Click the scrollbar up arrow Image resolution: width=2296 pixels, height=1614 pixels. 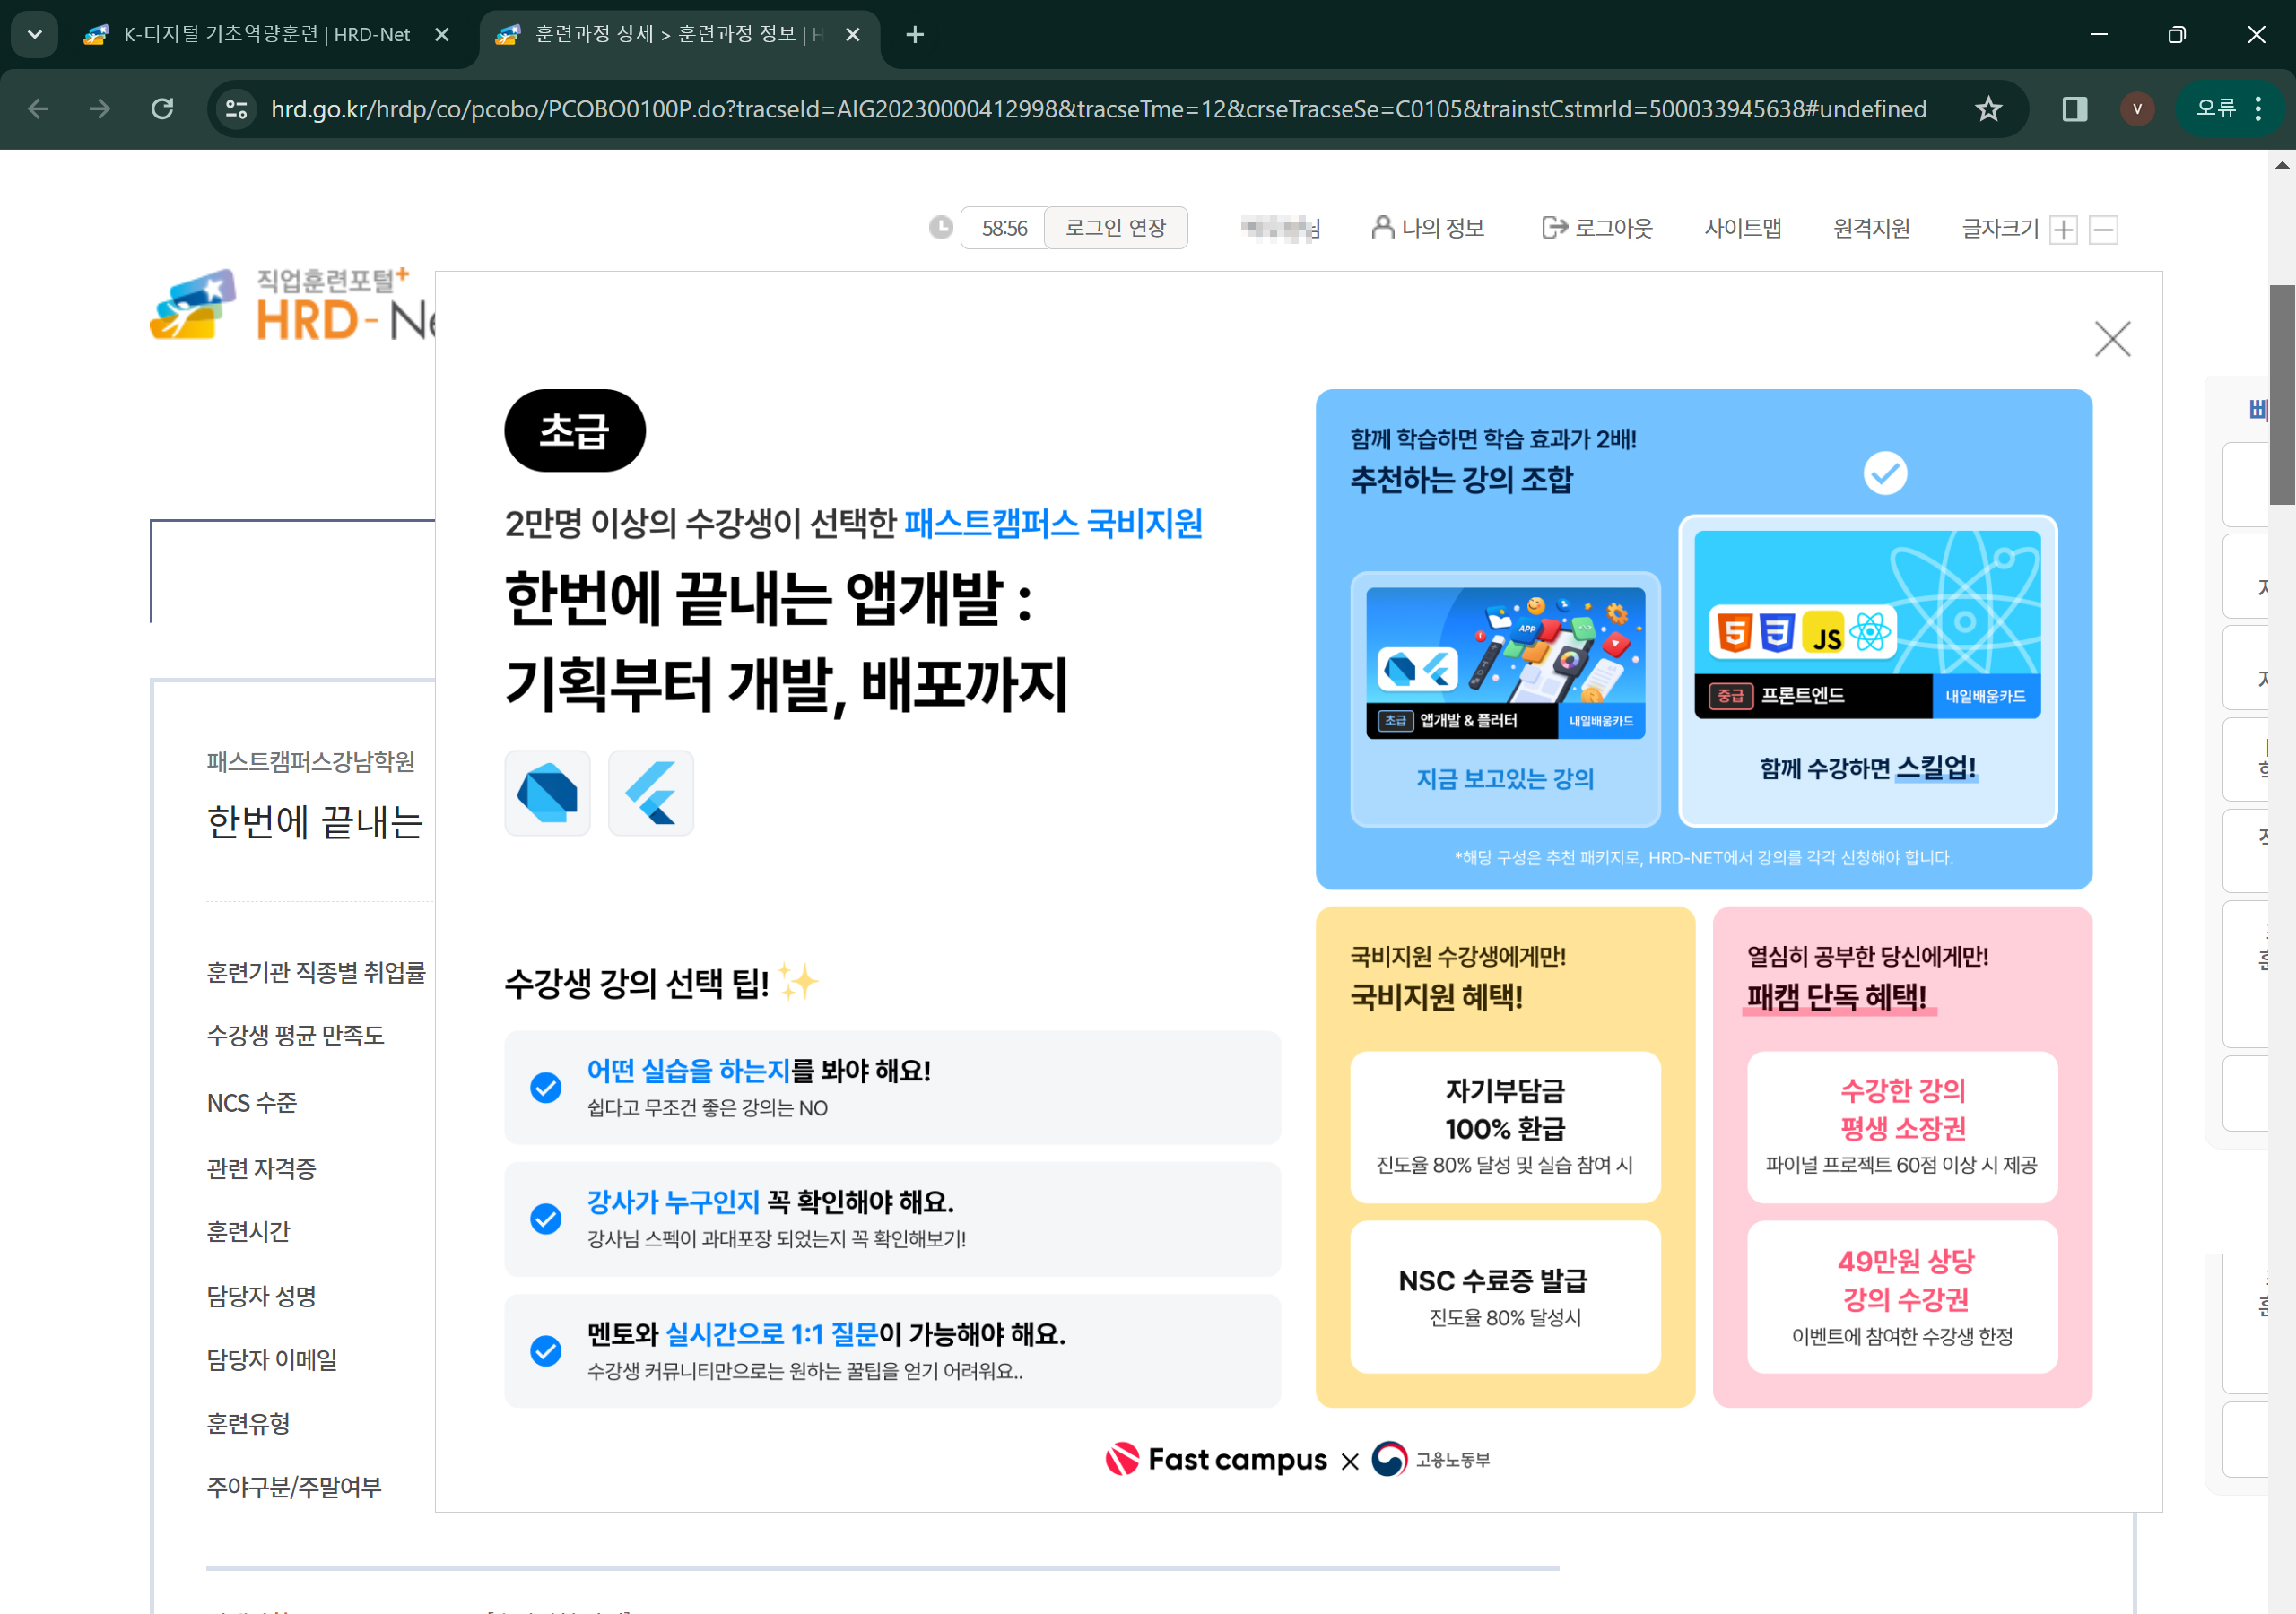point(2282,165)
